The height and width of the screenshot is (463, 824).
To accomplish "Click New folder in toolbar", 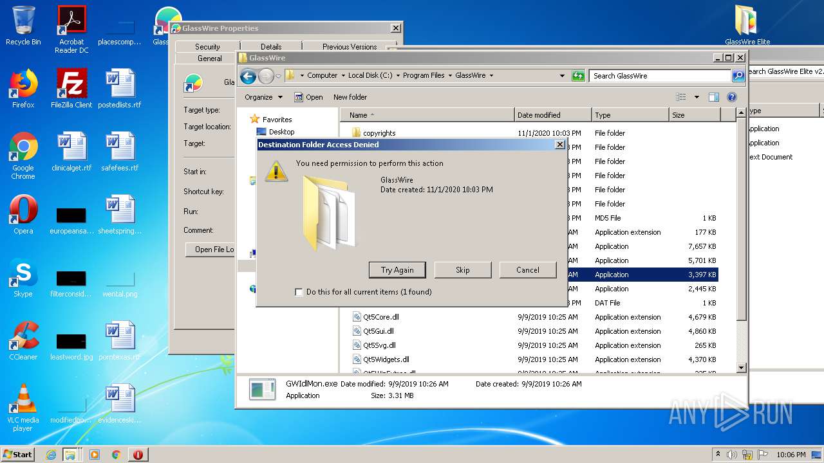I will (x=350, y=97).
